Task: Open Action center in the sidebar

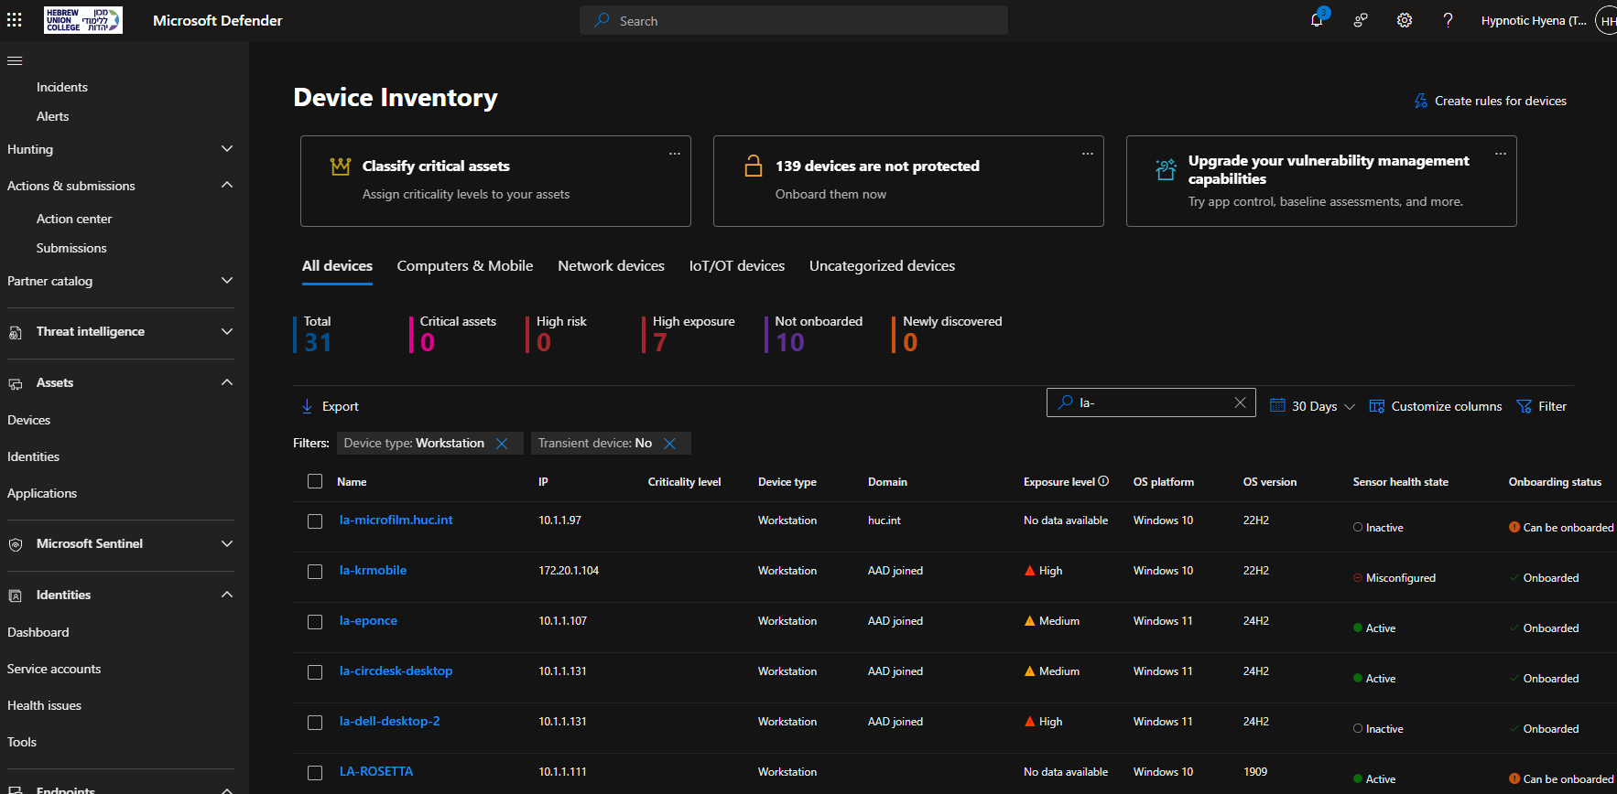Action: pos(74,219)
